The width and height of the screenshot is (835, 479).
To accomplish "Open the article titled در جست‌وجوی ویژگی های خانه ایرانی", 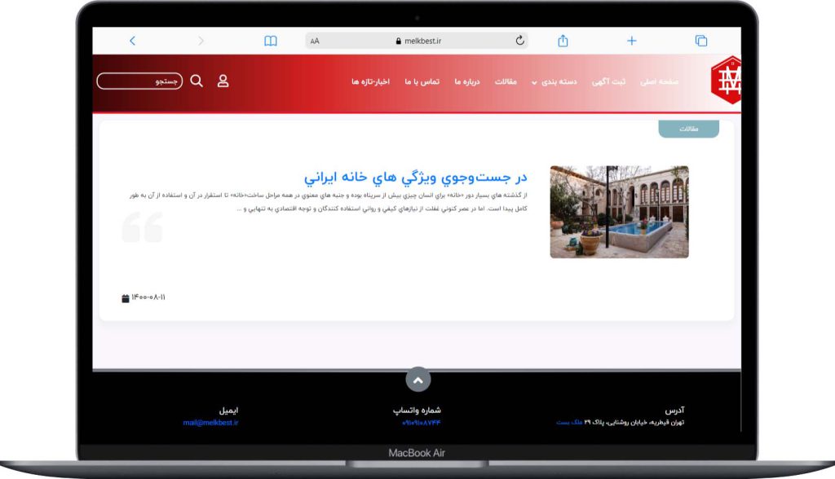I will [416, 178].
